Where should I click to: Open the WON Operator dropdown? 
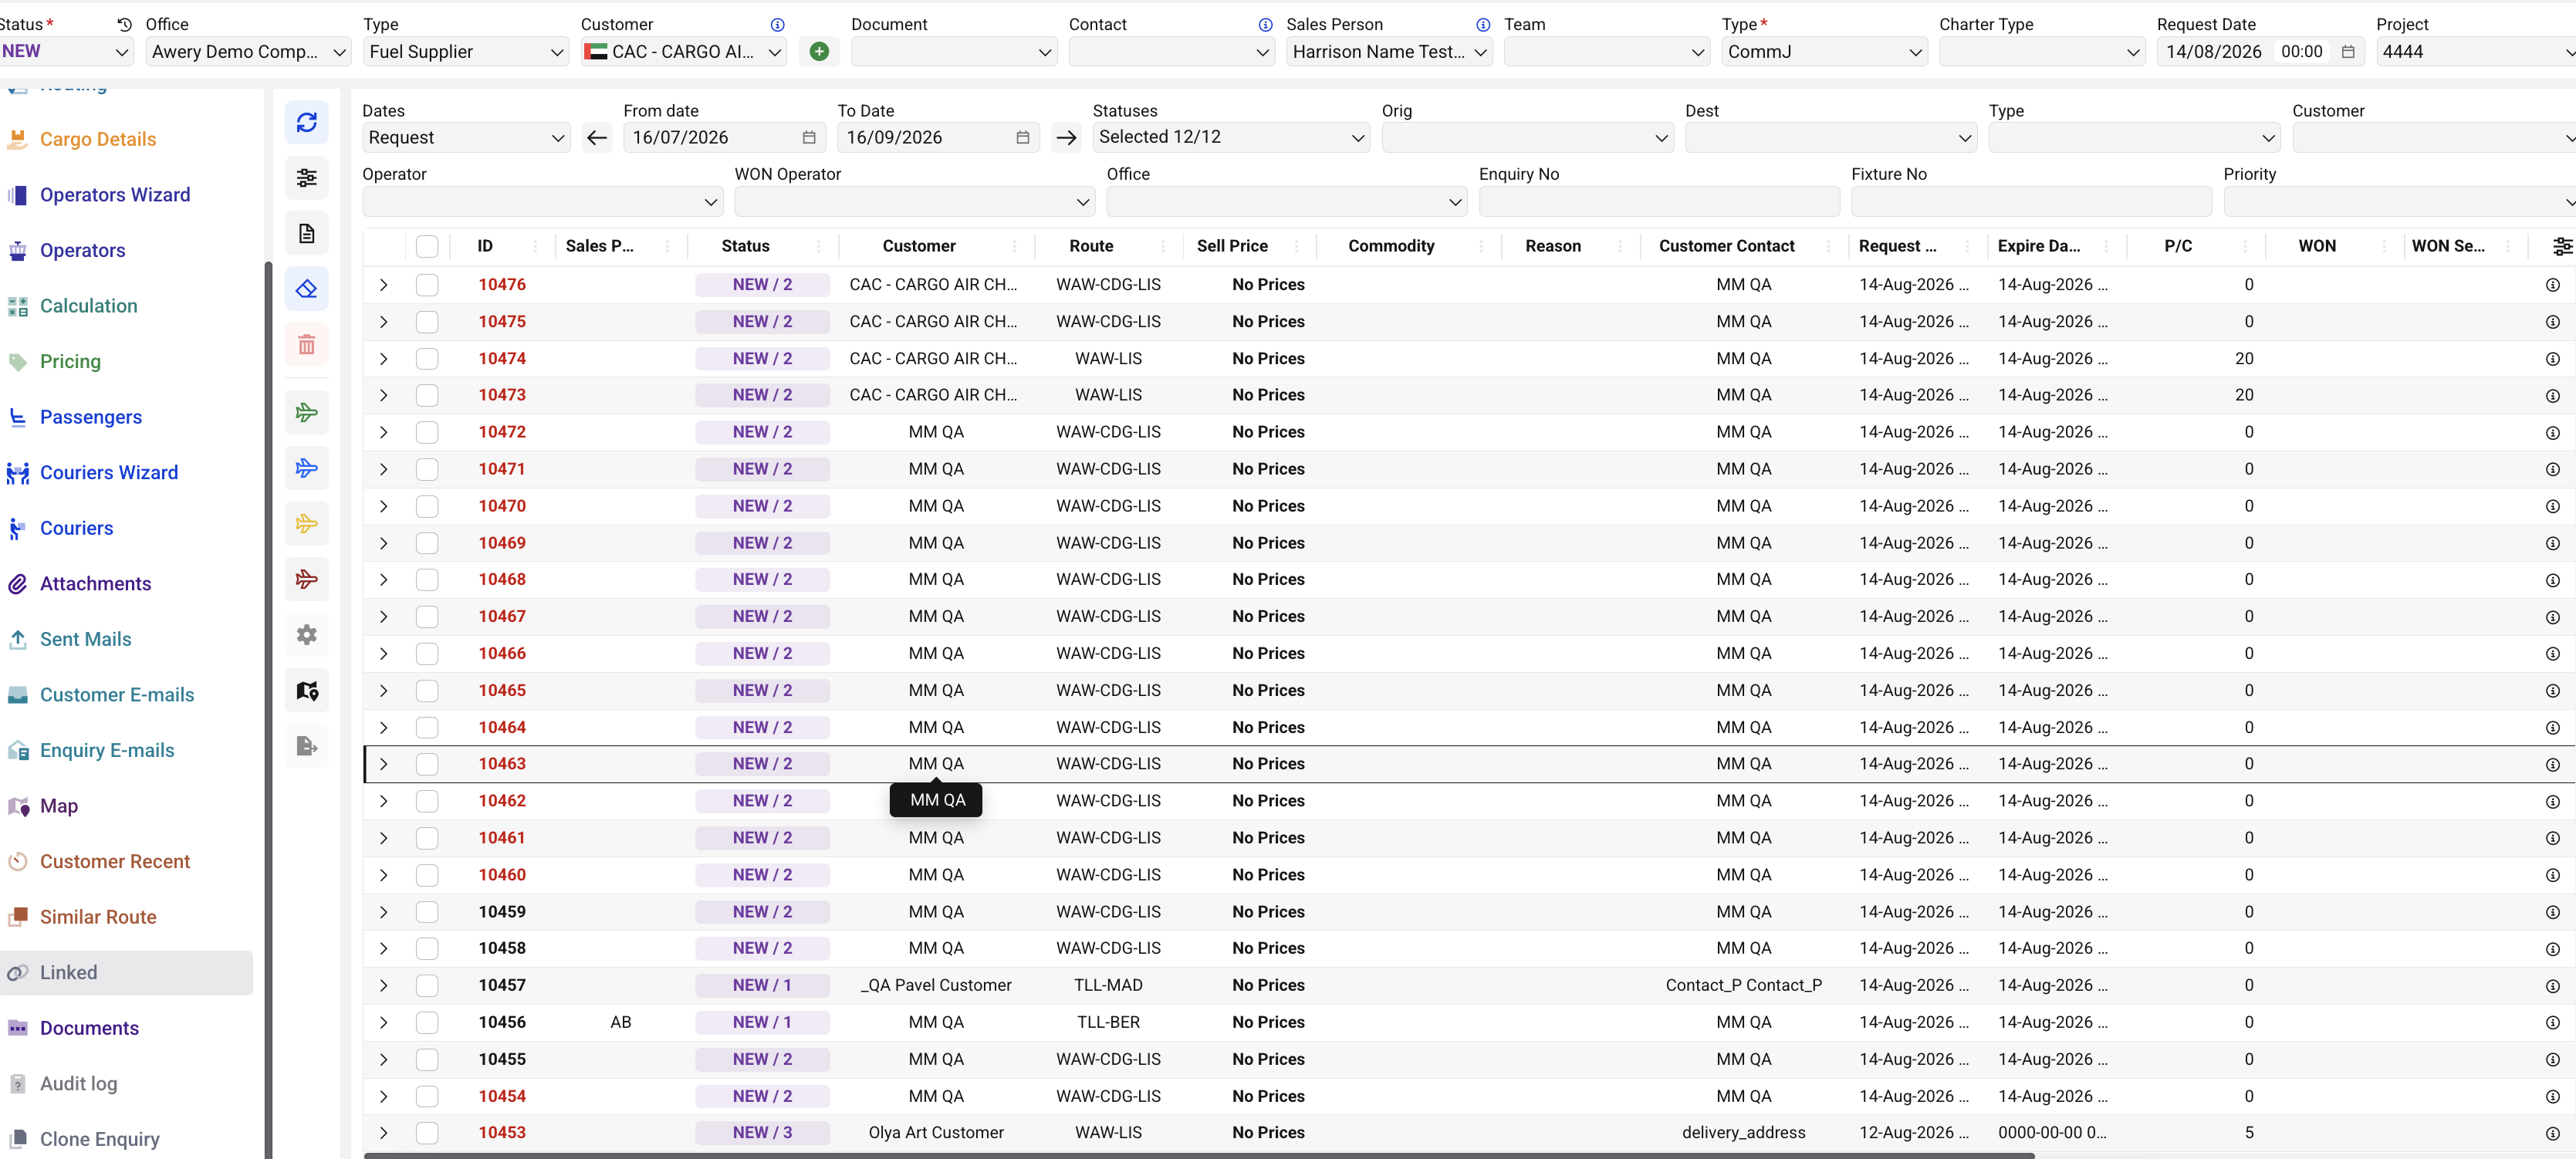point(914,202)
